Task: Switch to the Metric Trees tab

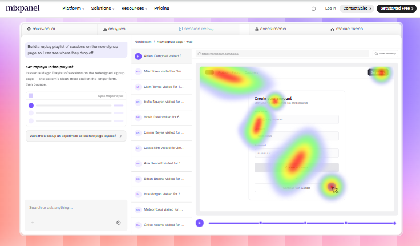Action: pyautogui.click(x=363, y=29)
